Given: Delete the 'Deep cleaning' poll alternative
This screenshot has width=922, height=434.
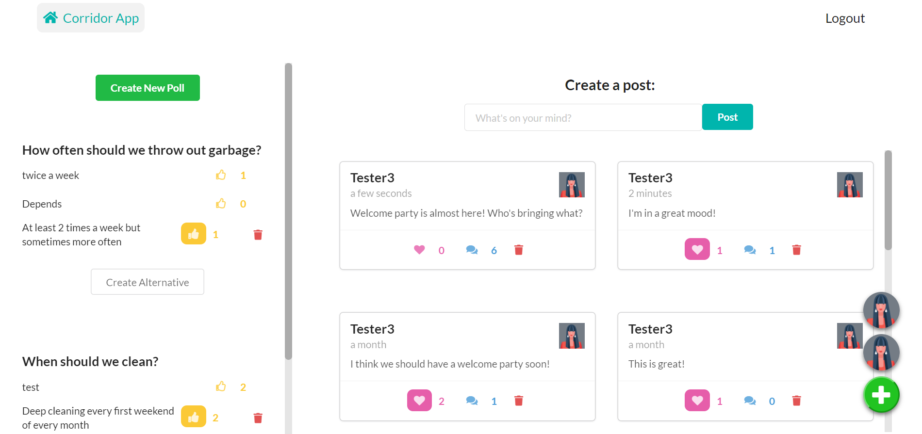Looking at the screenshot, I should tap(258, 418).
